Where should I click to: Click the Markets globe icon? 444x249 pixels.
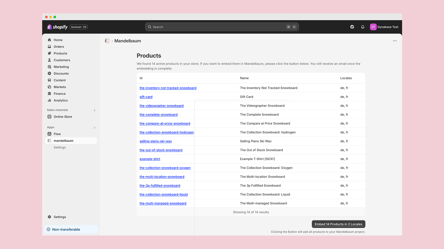click(49, 87)
